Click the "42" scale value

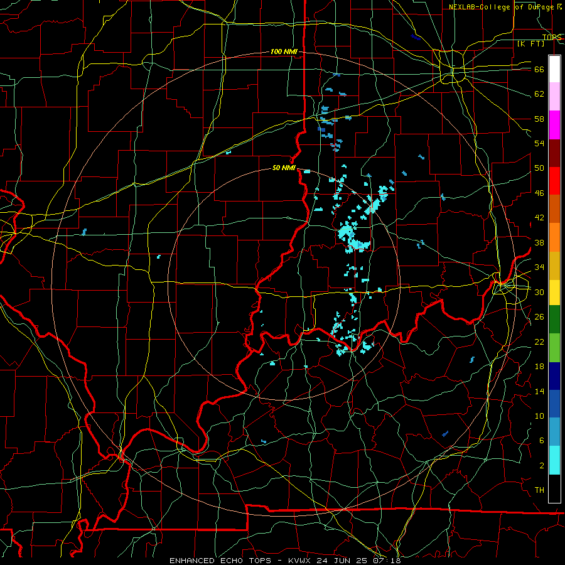click(x=539, y=218)
